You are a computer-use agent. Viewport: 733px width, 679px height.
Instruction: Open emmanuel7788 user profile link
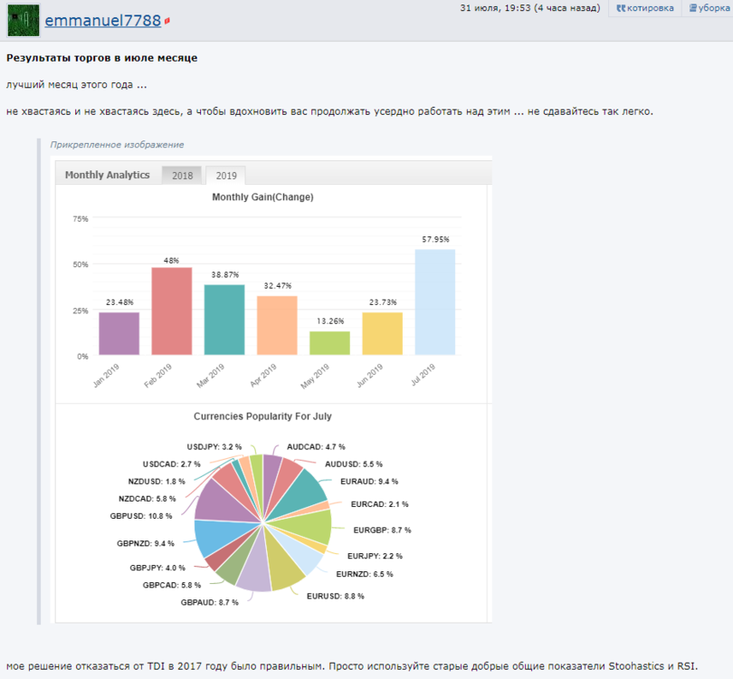[103, 21]
